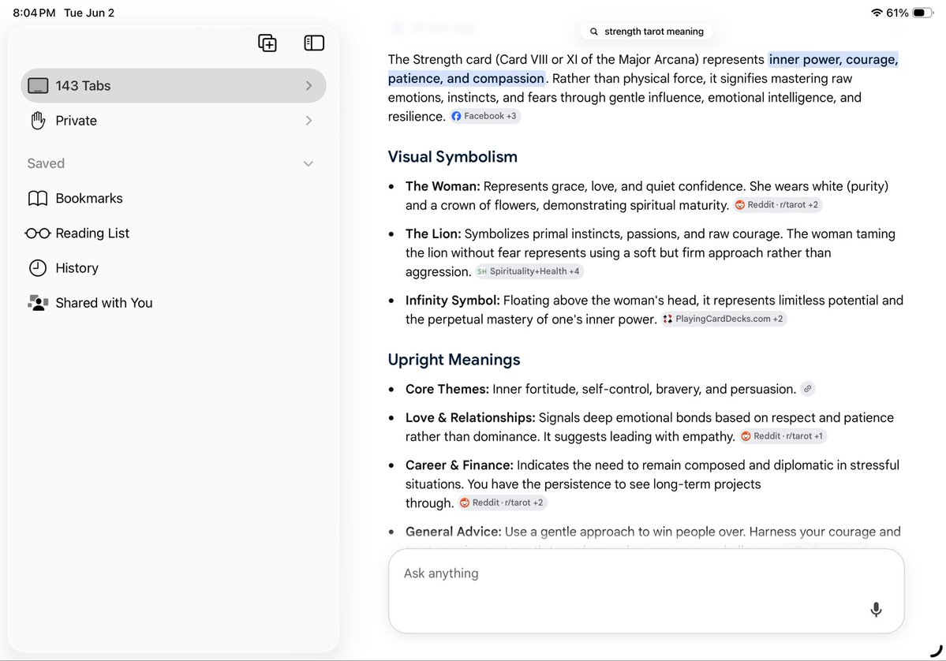The image size is (946, 661).
Task: Click the Upright Meanings heading
Action: 454,360
